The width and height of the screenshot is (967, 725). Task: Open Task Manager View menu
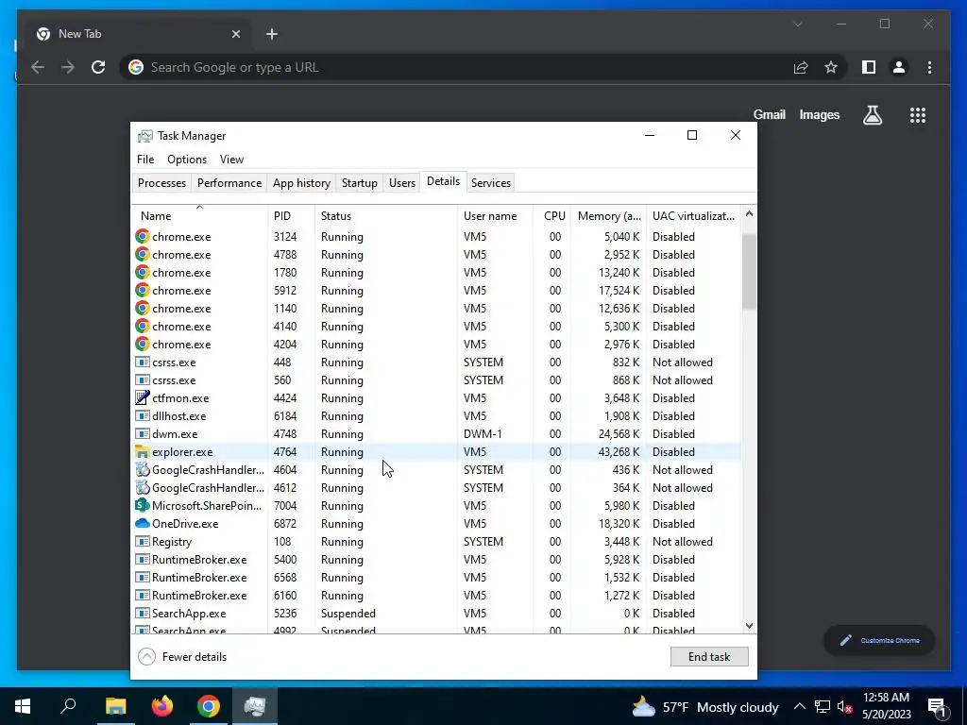click(x=232, y=159)
